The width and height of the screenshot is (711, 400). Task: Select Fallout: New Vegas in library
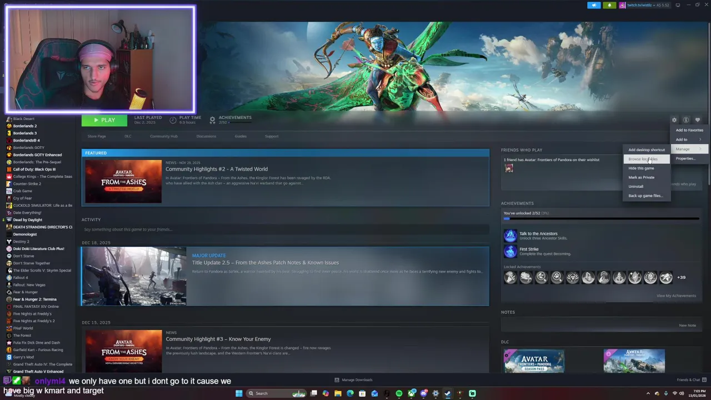tap(29, 285)
